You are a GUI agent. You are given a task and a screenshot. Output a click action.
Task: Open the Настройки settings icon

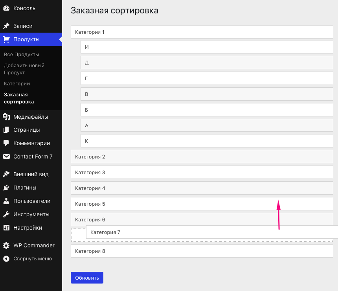[x=6, y=228]
